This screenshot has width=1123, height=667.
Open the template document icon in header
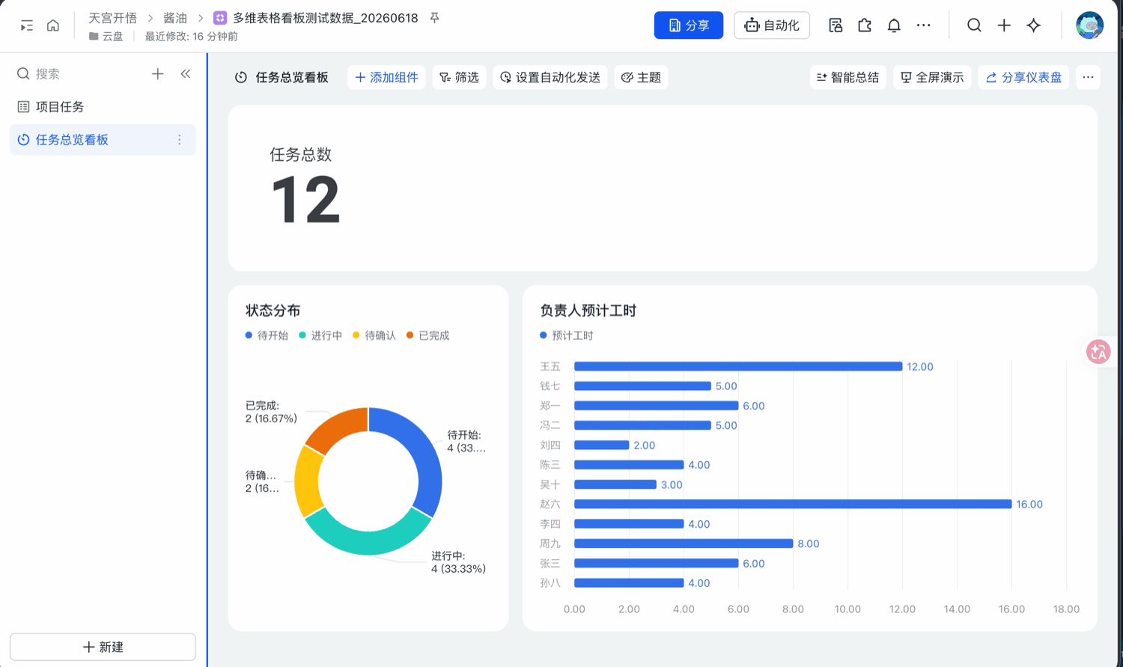836,25
